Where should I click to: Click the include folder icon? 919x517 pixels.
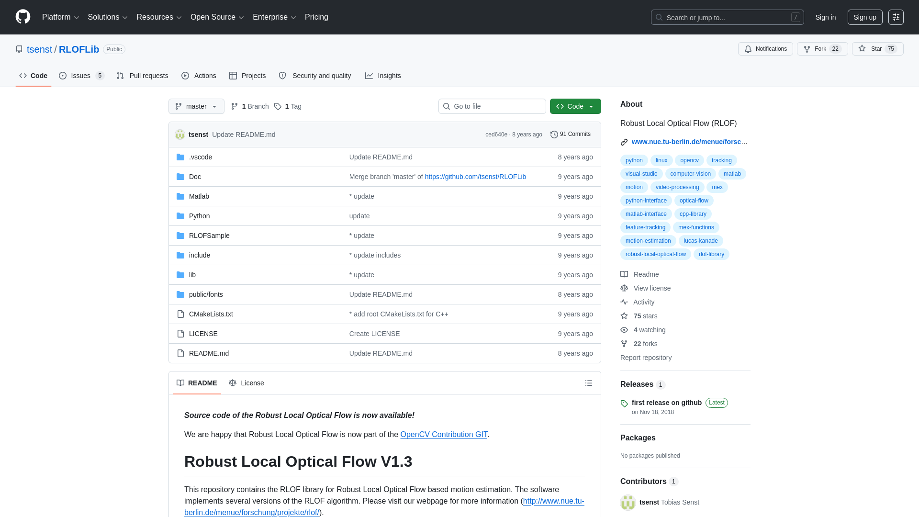pyautogui.click(x=180, y=255)
